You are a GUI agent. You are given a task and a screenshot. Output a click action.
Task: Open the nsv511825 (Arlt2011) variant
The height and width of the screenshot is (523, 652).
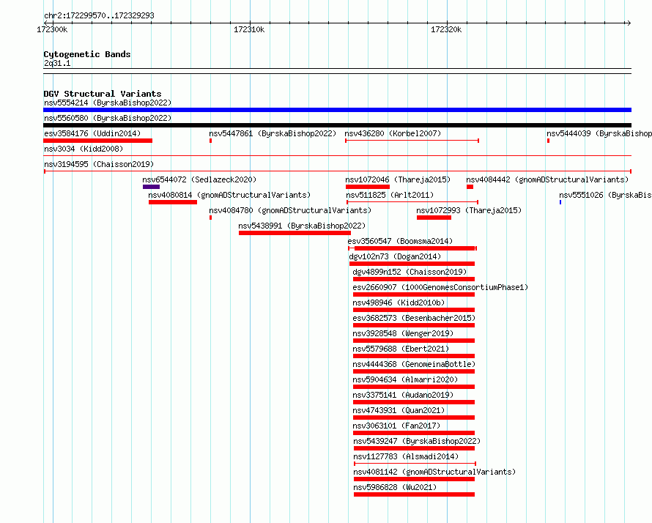tap(390, 195)
